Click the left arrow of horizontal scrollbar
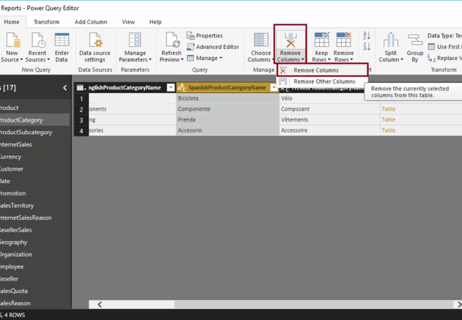462x320 pixels. (x=100, y=304)
